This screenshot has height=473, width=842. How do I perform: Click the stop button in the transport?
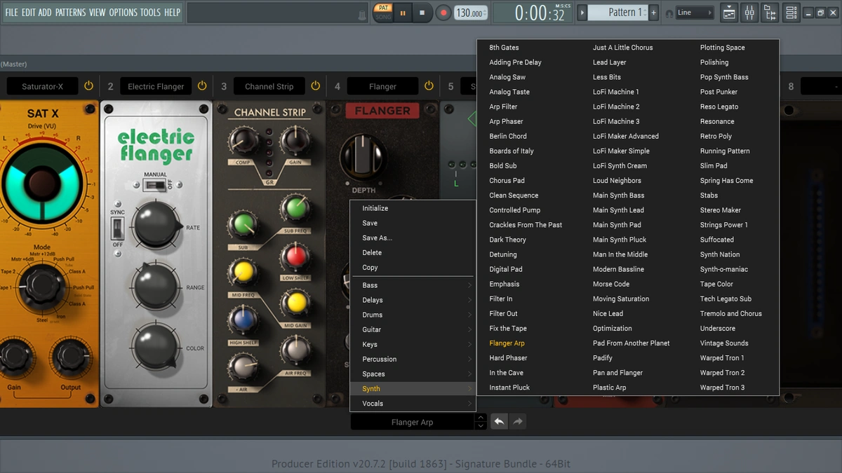pos(422,13)
